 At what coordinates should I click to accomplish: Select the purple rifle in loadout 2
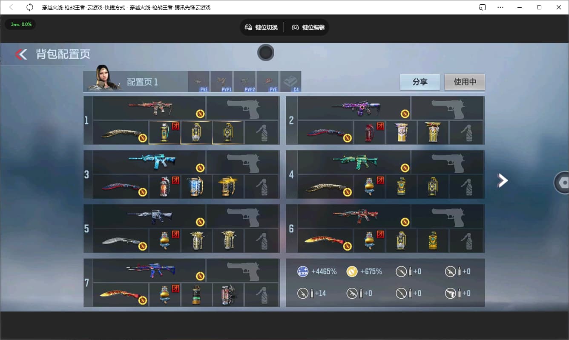click(x=354, y=108)
